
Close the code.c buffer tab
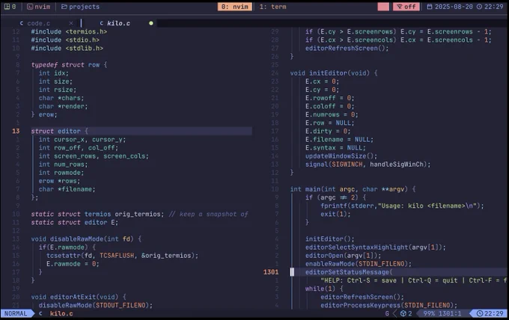click(x=71, y=23)
